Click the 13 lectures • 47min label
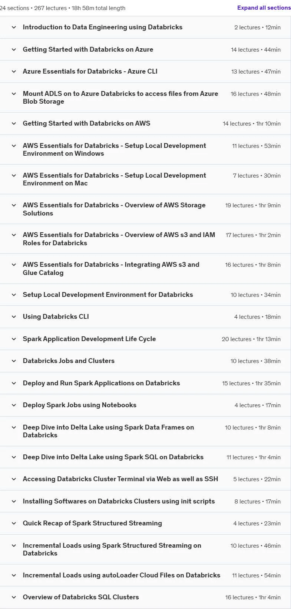Viewport: 291px width, 609px height. click(x=256, y=72)
